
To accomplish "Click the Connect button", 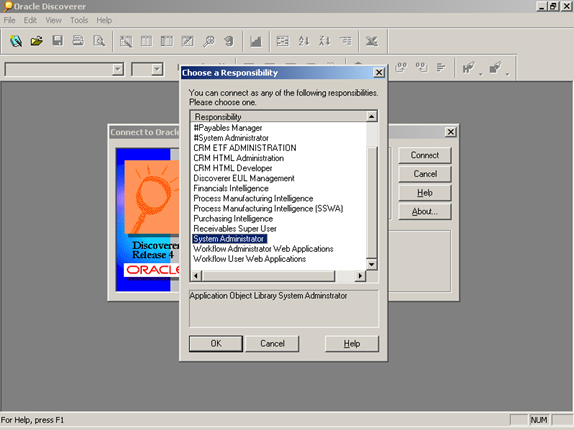I will 425,155.
